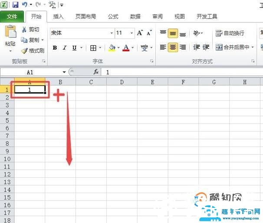Click the fx insert function icon

coord(96,72)
